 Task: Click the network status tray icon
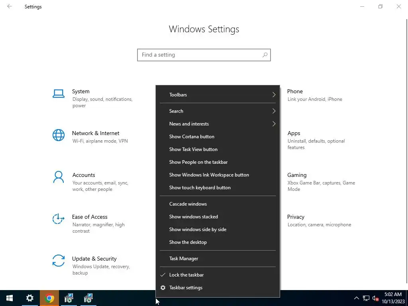(x=366, y=298)
